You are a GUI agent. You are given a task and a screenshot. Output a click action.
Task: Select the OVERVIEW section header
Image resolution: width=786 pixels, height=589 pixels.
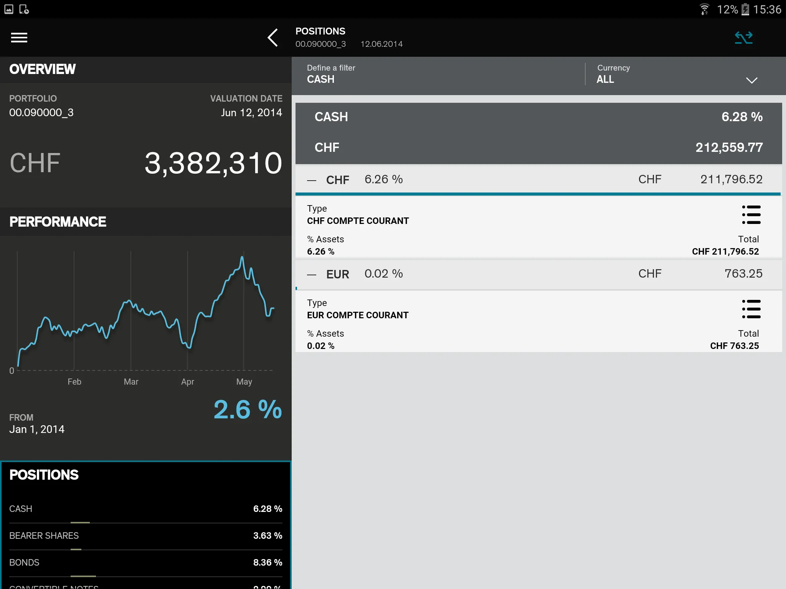point(146,69)
